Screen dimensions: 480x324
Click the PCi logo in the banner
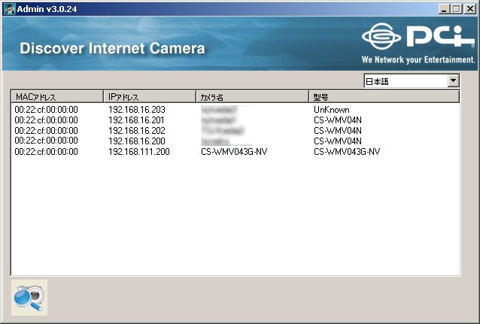pyautogui.click(x=418, y=38)
